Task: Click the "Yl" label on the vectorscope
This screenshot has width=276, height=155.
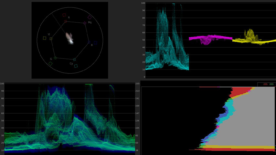Action: pyautogui.click(x=49, y=34)
